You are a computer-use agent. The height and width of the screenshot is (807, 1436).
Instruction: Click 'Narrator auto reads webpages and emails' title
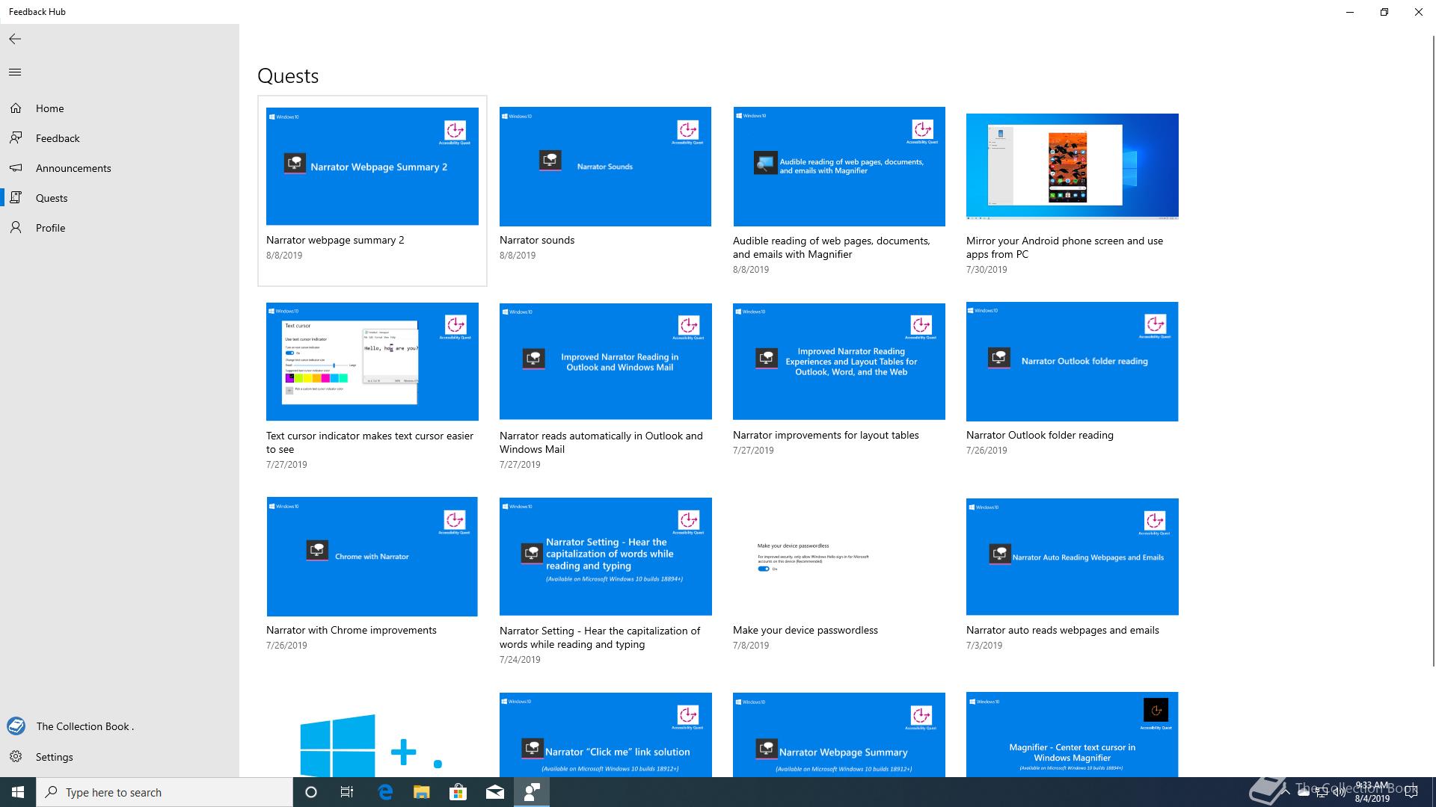[x=1063, y=630]
